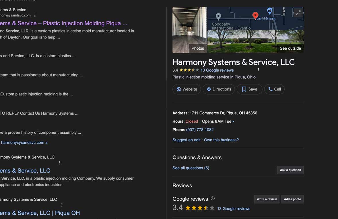Click the phone number (937) 778-1082
Viewport: 338px width, 219px height.
pyautogui.click(x=200, y=130)
